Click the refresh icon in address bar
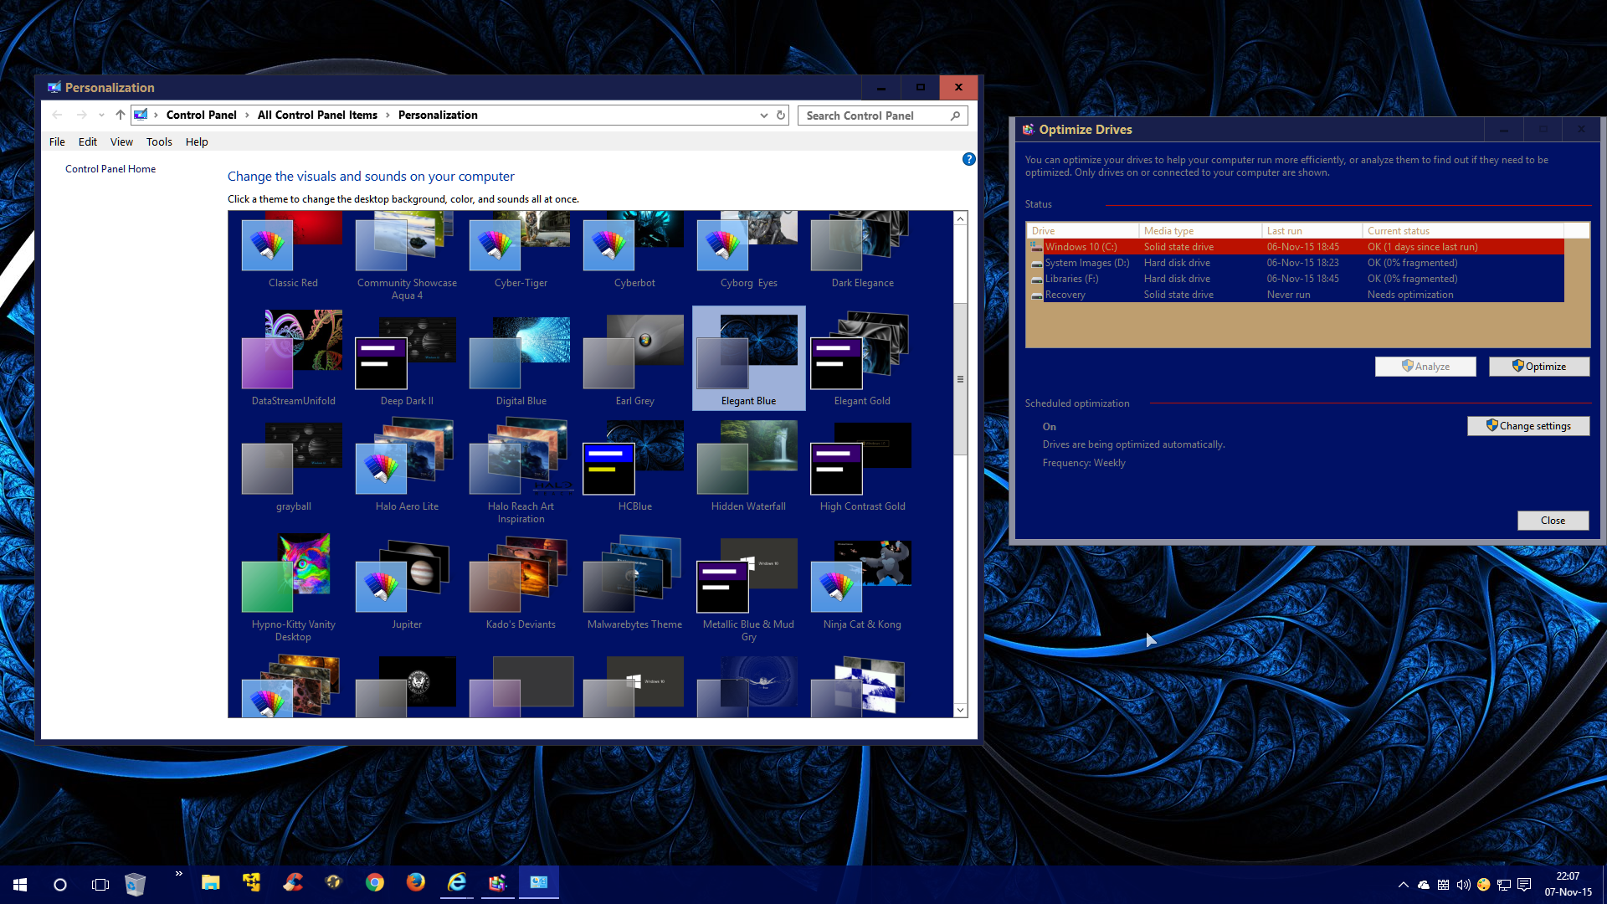This screenshot has width=1607, height=904. (x=781, y=116)
